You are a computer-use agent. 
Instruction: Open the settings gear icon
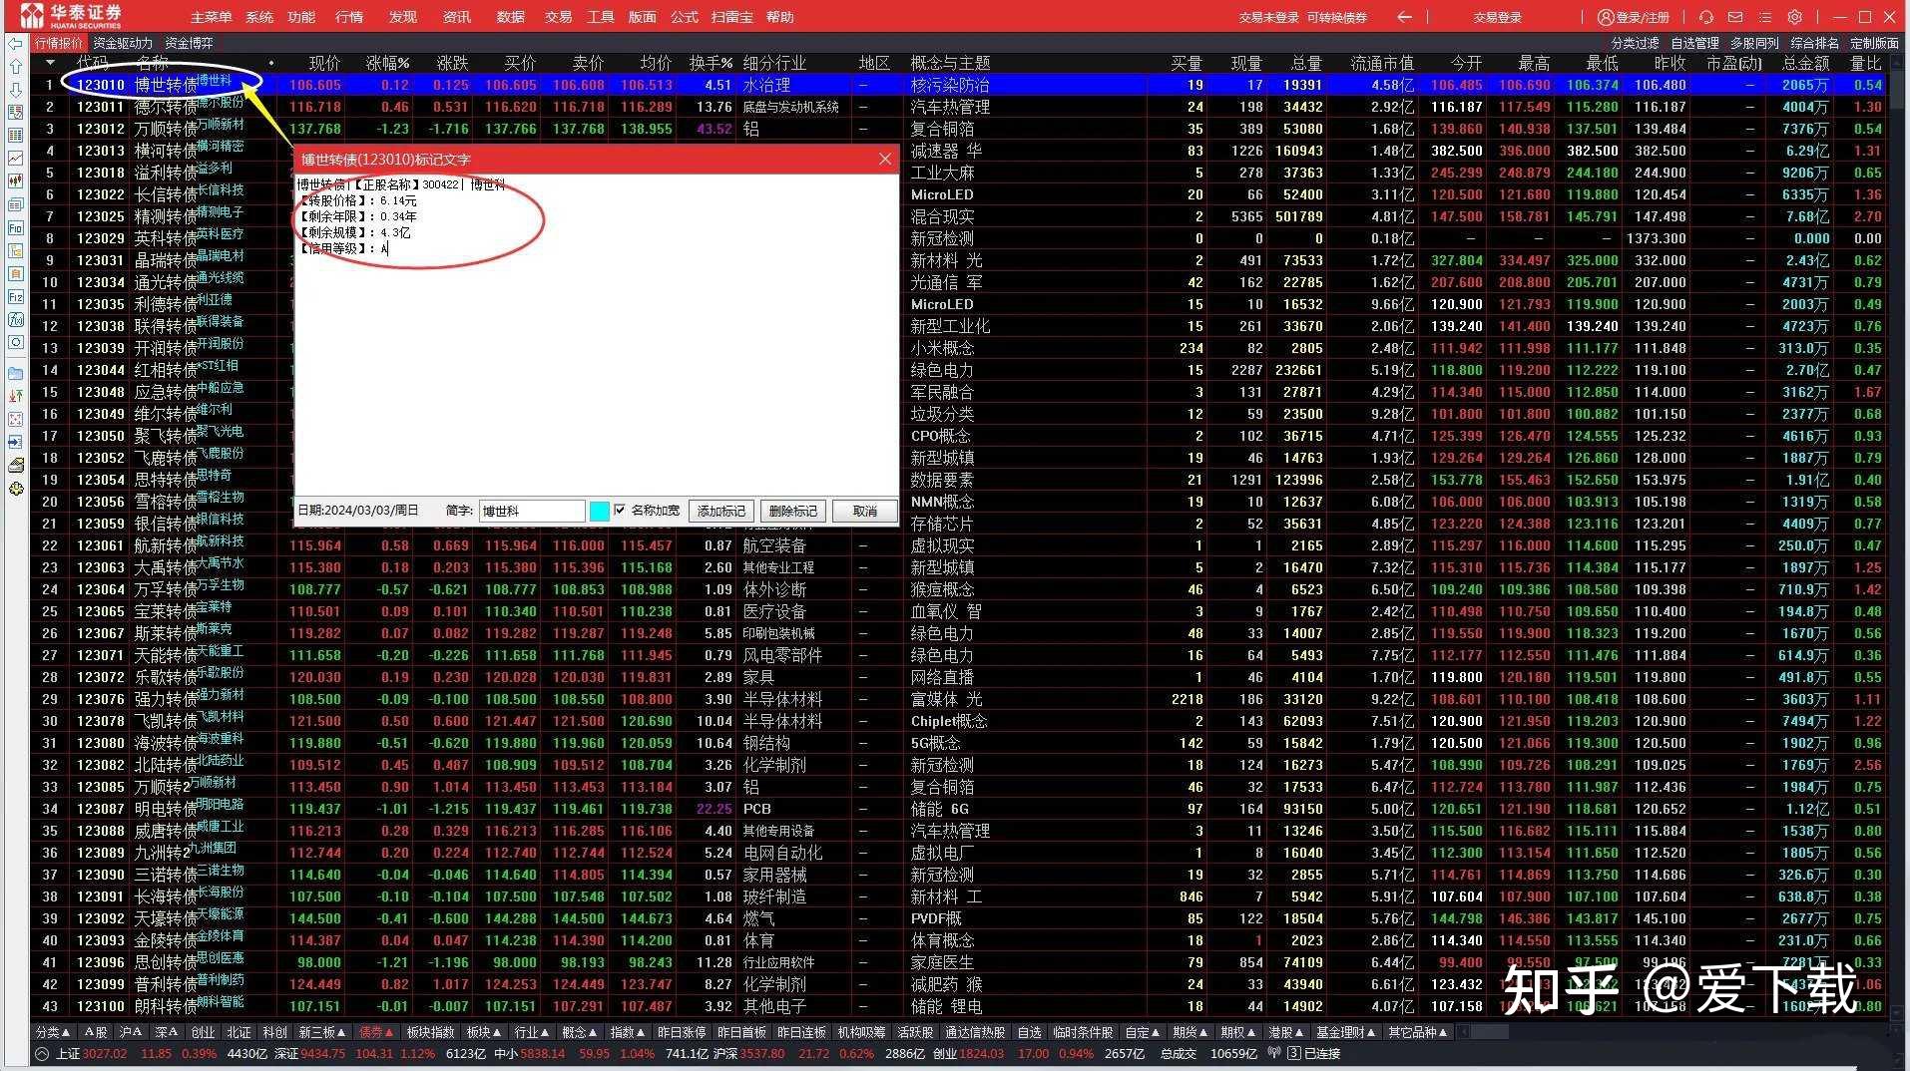[1795, 17]
